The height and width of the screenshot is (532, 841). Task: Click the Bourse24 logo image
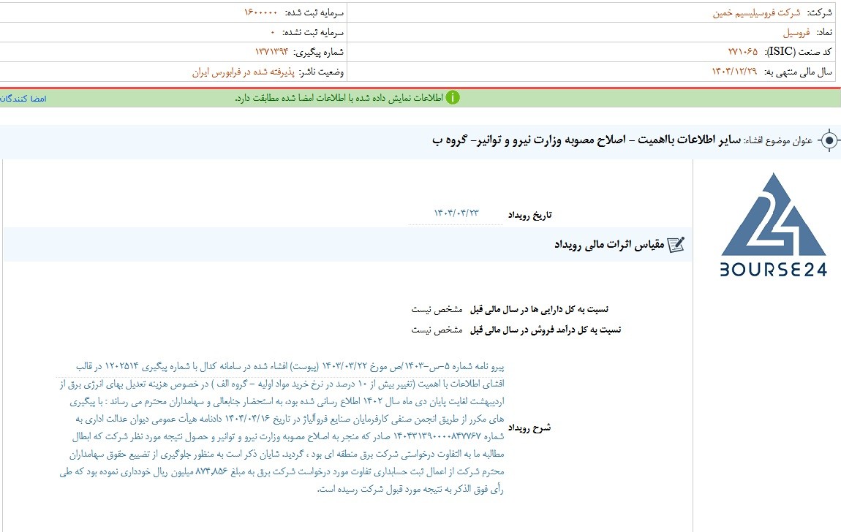774,224
